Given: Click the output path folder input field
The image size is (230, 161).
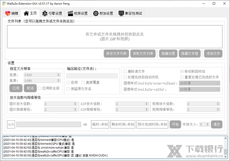Looking at the screenshot, I should tap(92, 76).
